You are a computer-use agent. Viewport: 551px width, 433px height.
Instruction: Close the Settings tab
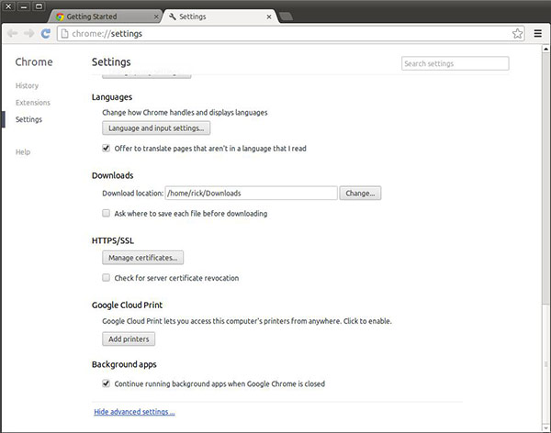point(268,17)
